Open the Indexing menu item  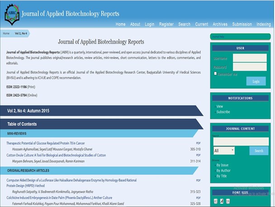tap(264, 24)
